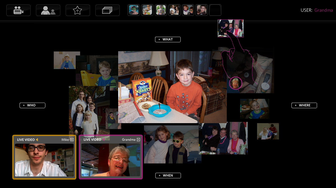This screenshot has width=336, height=188.
Task: Click the video camera toolbar button
Action: [18, 10]
